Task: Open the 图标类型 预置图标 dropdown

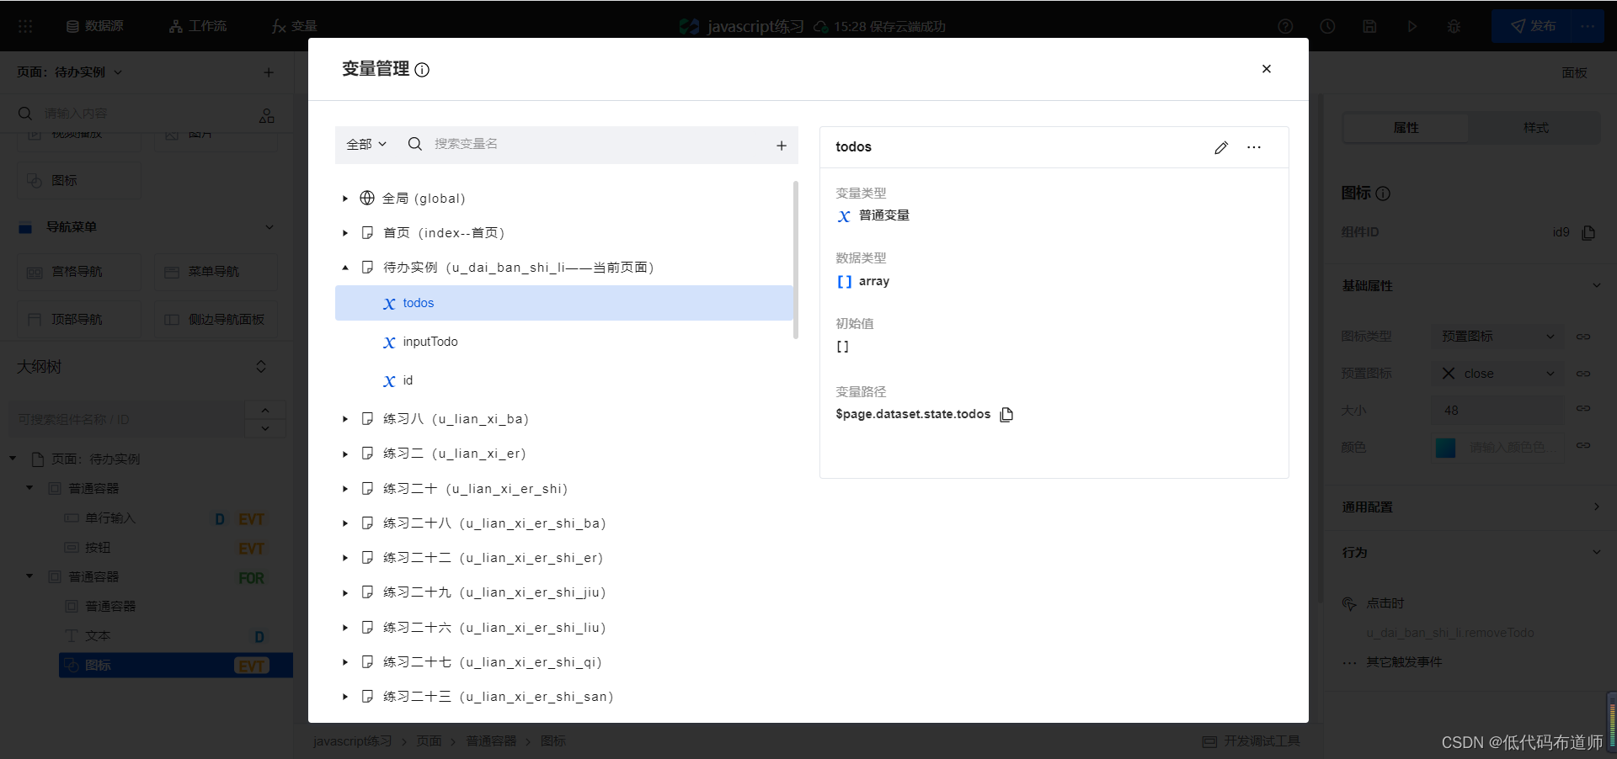Action: coord(1497,337)
